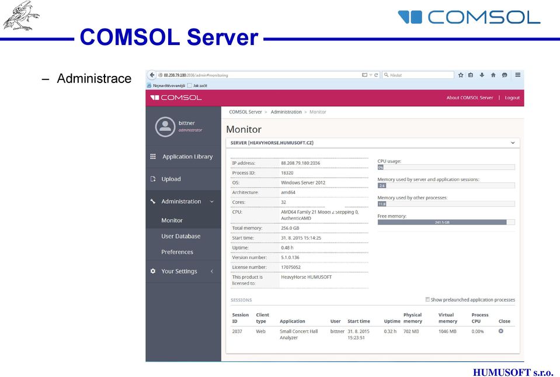
Task: Open the Nejnavštěvovanější bookmark
Action: [x=169, y=86]
